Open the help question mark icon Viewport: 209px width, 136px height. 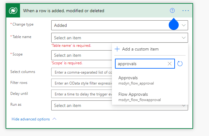pos(172,11)
